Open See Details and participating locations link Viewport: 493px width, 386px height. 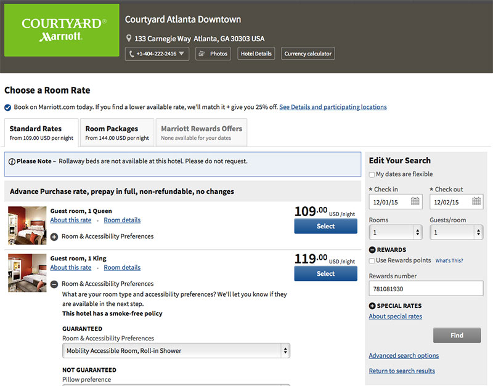pos(333,107)
